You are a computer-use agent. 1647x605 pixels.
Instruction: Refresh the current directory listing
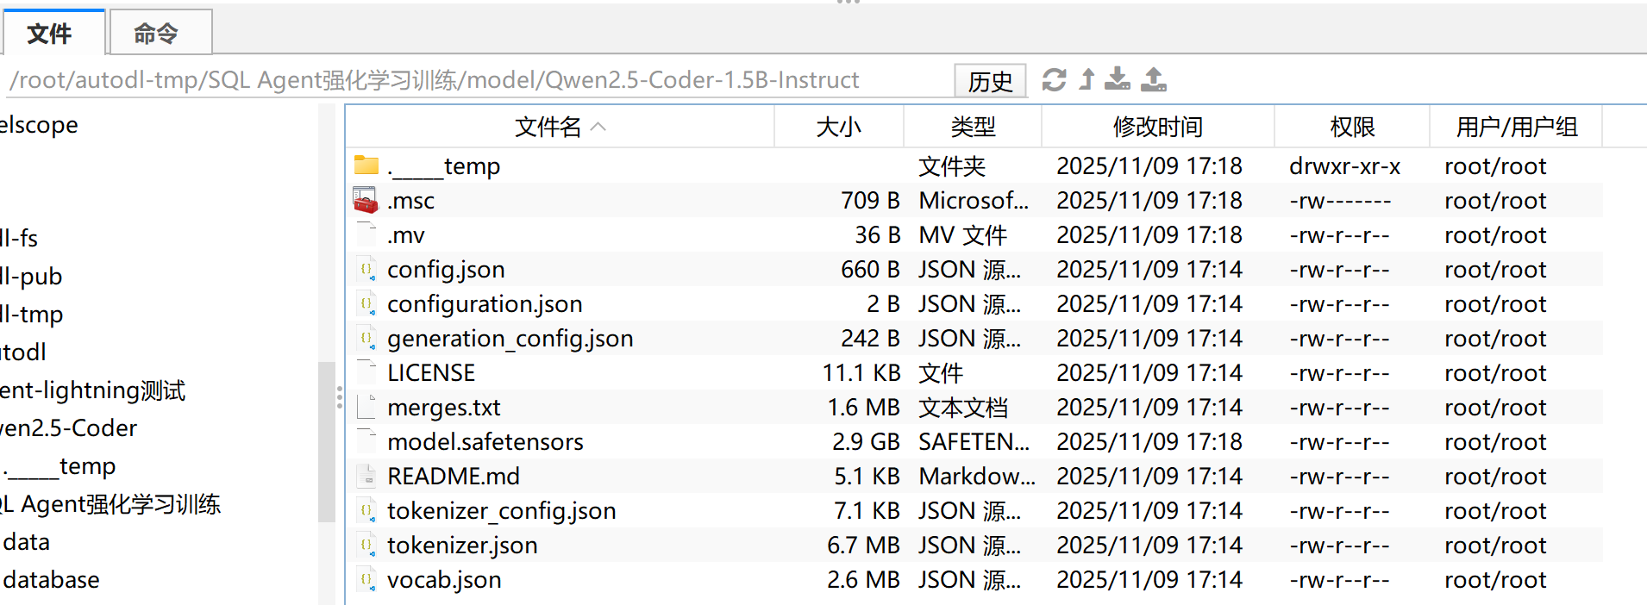coord(1054,79)
